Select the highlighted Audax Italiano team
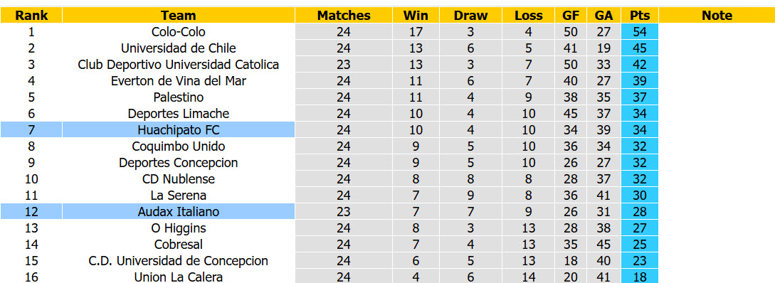 pyautogui.click(x=179, y=211)
